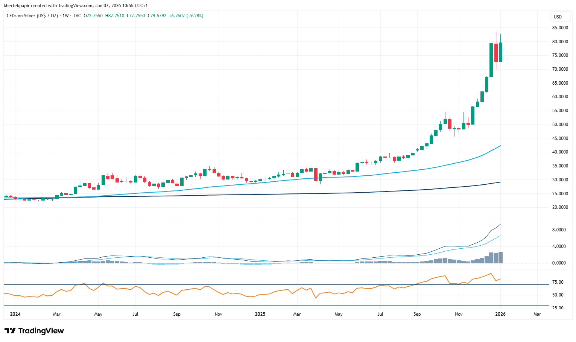Click the 50.0000 price axis label
Viewport: 576px width, 342px height.
click(560, 125)
